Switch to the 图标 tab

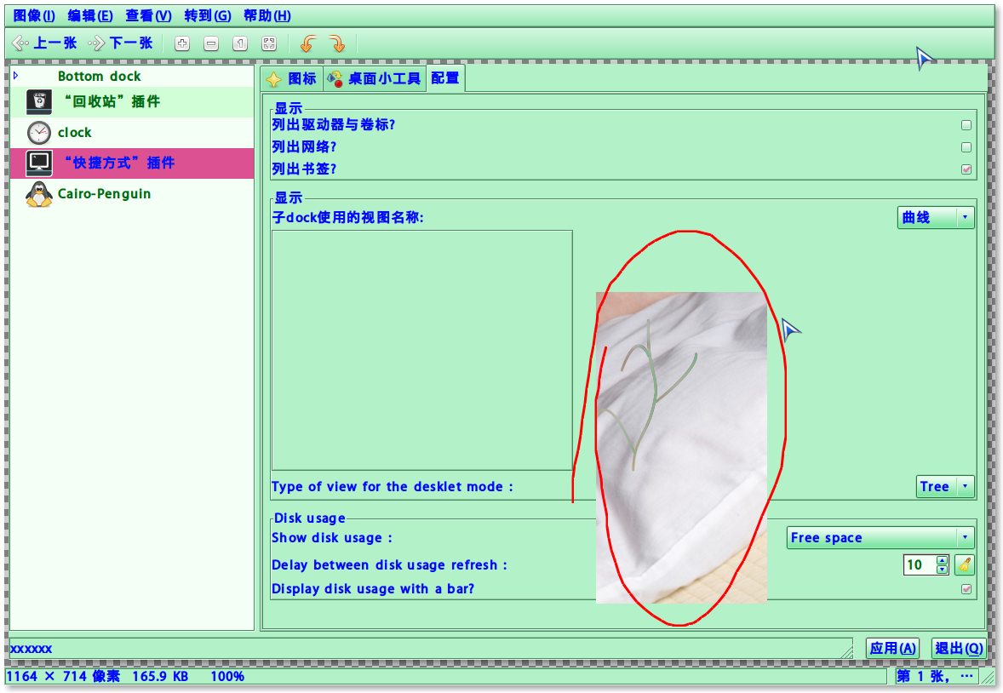click(x=292, y=78)
